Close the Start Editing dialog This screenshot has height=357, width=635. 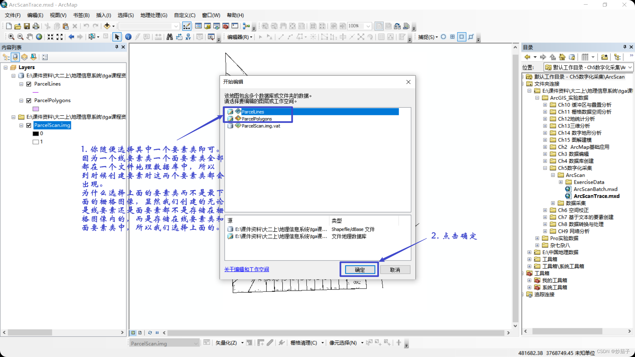click(408, 82)
